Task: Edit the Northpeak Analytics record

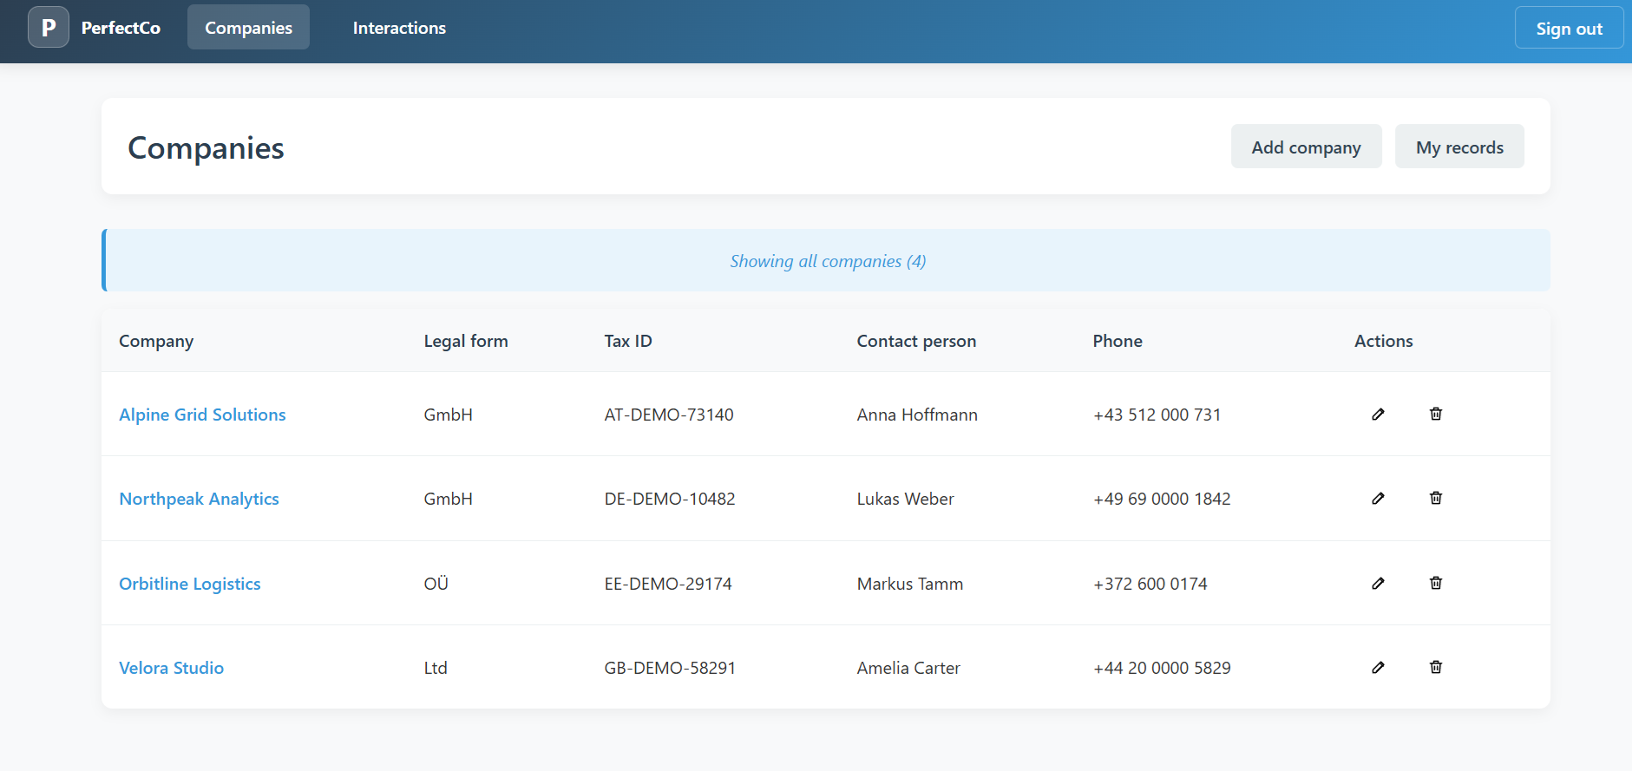Action: pyautogui.click(x=1378, y=498)
